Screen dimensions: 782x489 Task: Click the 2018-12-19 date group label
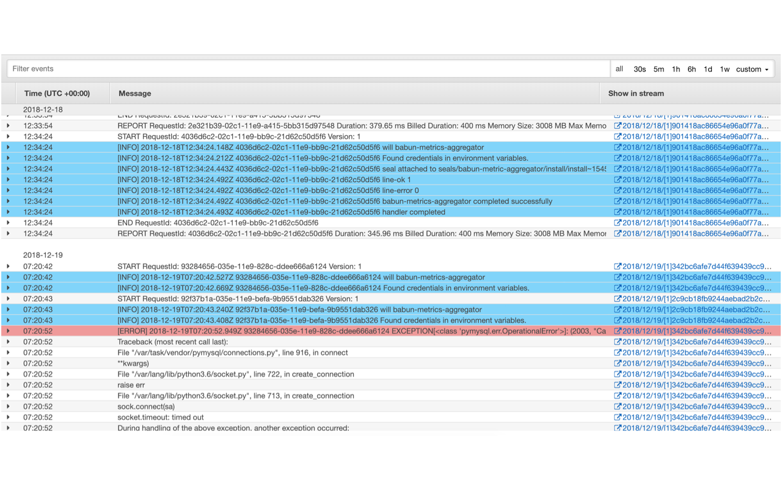pos(43,255)
